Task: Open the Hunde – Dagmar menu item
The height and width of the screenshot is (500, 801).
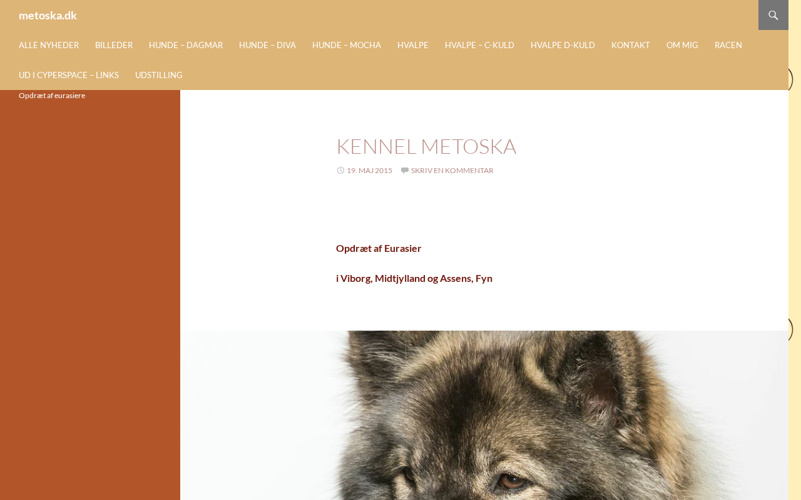Action: click(x=186, y=45)
